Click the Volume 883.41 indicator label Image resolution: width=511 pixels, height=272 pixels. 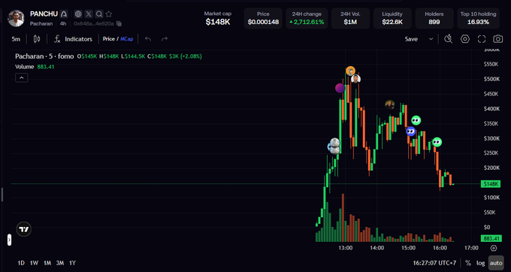click(x=35, y=67)
